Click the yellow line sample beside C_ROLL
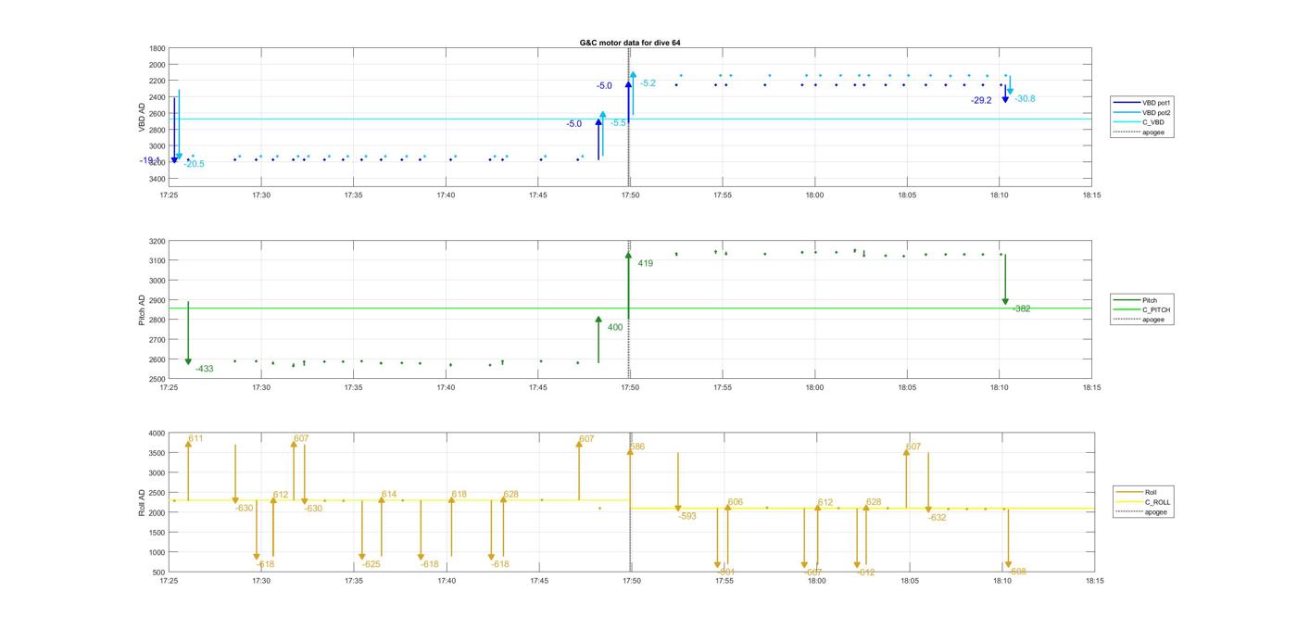The width and height of the screenshot is (1297, 642). [1129, 502]
